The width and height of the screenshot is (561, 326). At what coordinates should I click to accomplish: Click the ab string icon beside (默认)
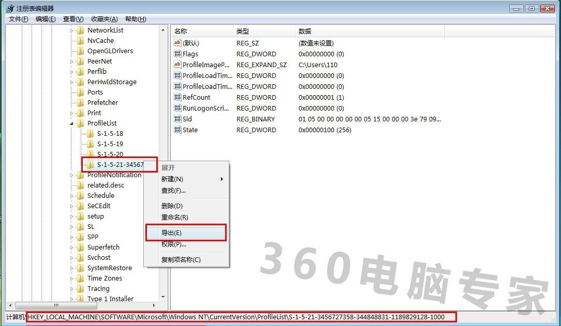pyautogui.click(x=178, y=43)
